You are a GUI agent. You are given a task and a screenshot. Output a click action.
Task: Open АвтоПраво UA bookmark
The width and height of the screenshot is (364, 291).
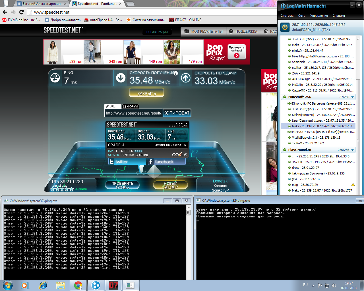(103, 20)
